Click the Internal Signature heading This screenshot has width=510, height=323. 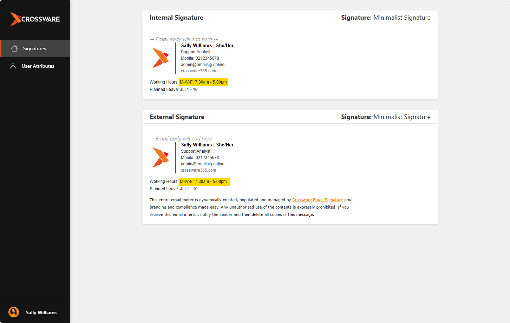point(176,18)
